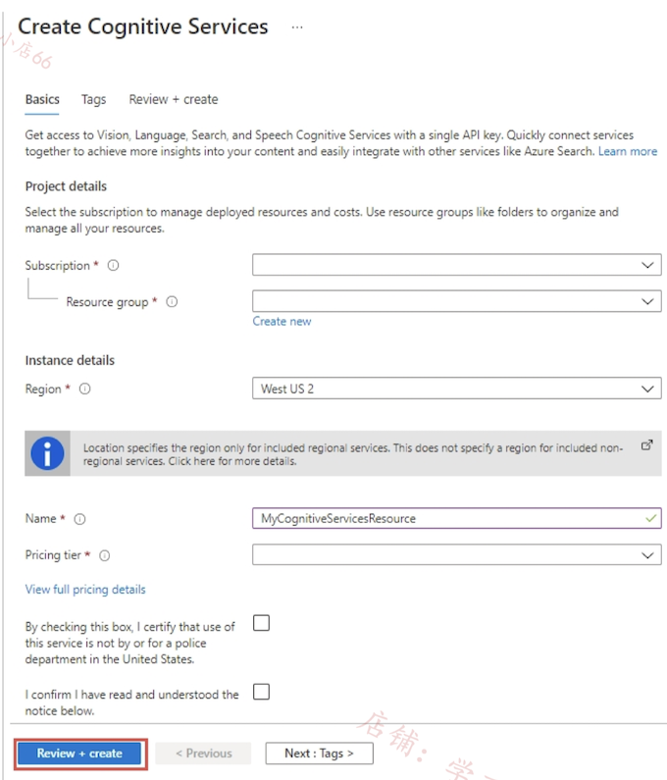Viewport: 667px width, 780px height.
Task: Switch to the Basics tab
Action: pyautogui.click(x=42, y=99)
